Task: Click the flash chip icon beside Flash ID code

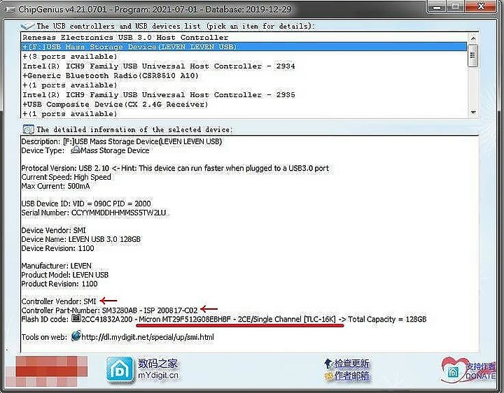Action: tap(76, 319)
